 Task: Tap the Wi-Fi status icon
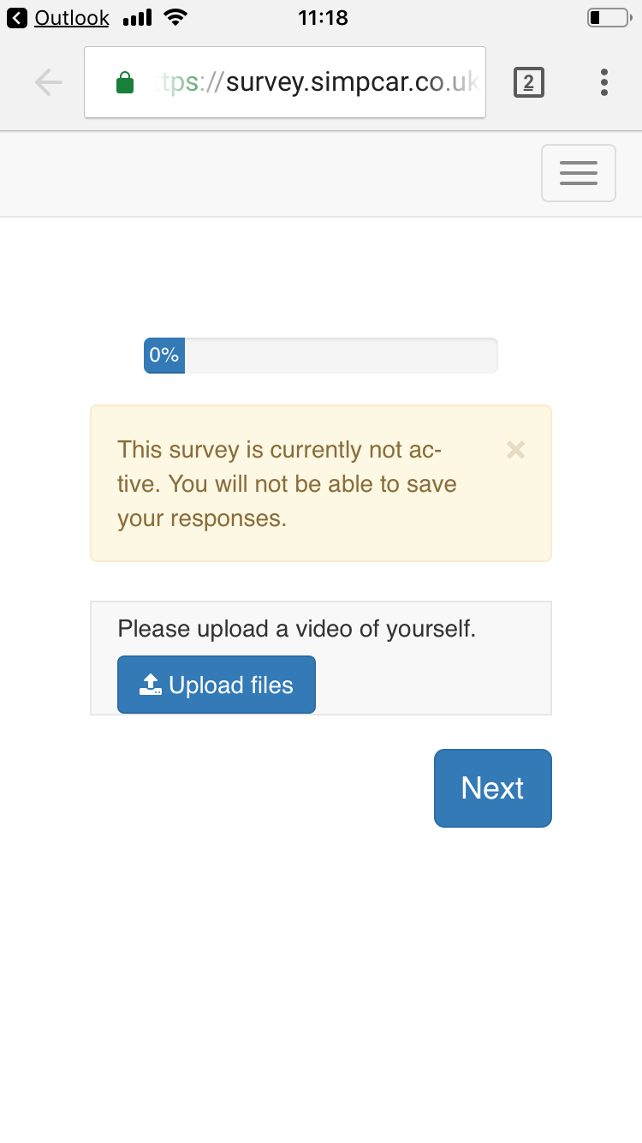pos(175,18)
